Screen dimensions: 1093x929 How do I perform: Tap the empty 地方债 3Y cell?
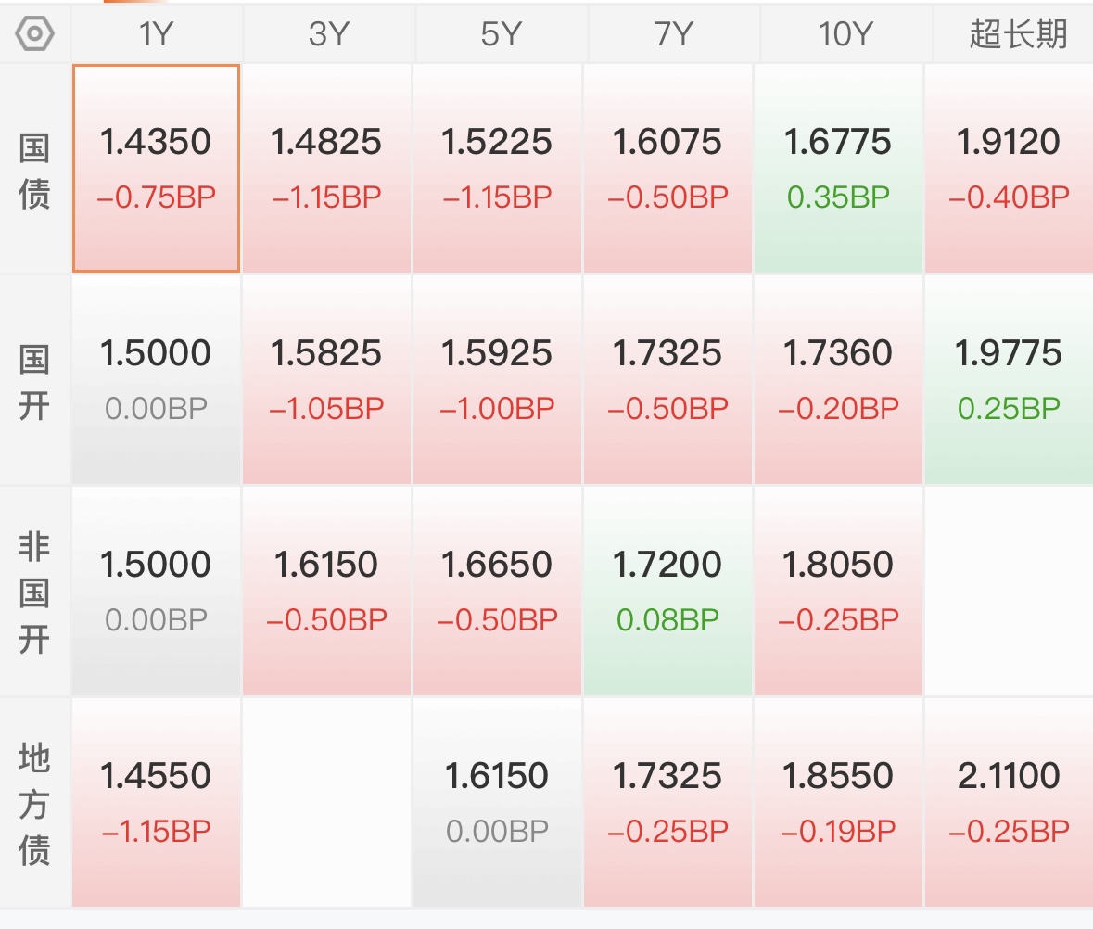coord(327,802)
